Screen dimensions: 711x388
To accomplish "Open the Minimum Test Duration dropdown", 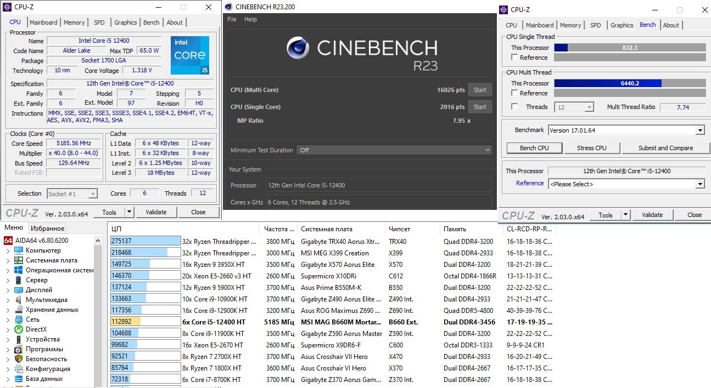I will click(x=394, y=150).
